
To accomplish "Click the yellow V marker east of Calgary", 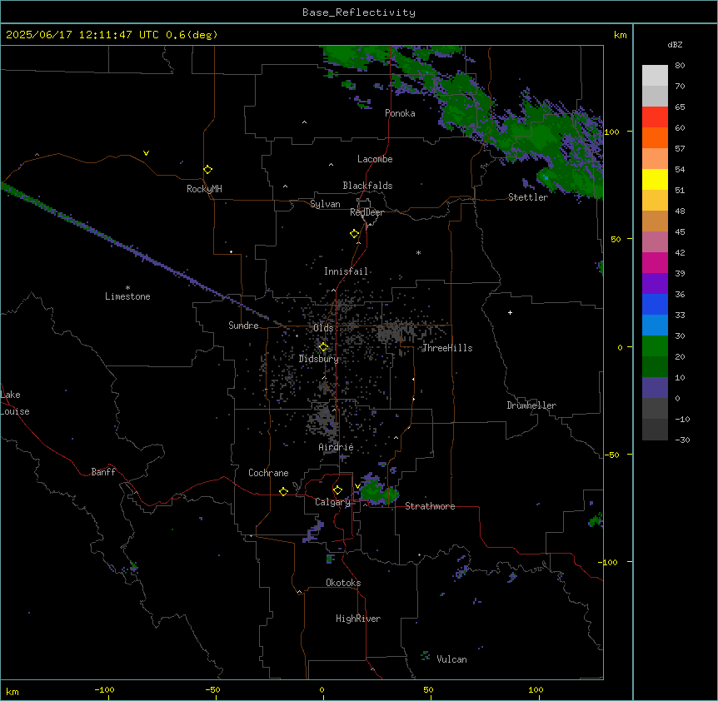I will pos(357,486).
